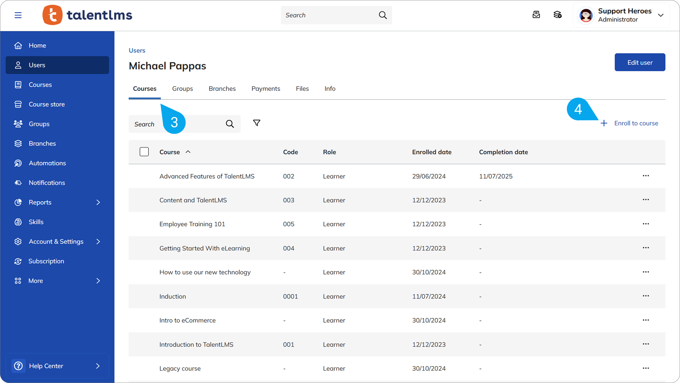Open the Payments tab
Image resolution: width=680 pixels, height=383 pixels.
click(x=266, y=89)
